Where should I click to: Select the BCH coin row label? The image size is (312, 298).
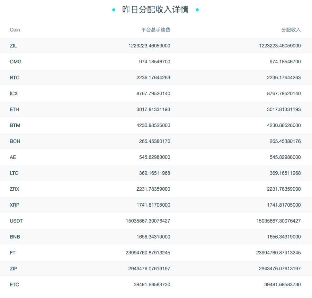pos(15,141)
